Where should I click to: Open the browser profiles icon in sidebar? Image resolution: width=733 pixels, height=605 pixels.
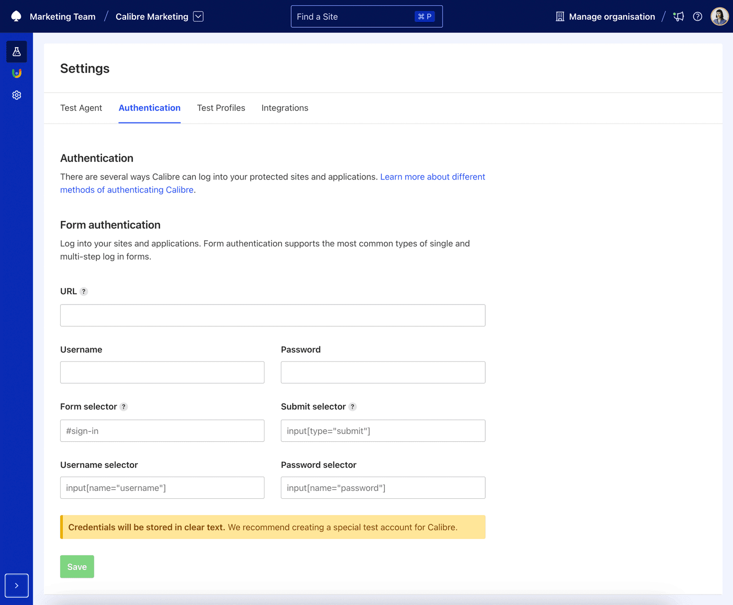point(16,73)
